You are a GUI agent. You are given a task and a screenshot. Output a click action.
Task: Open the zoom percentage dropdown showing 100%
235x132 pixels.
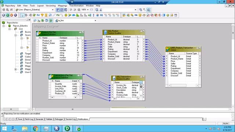click(x=88, y=10)
